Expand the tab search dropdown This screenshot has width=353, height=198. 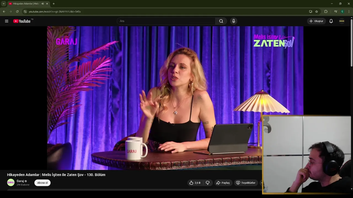[4, 4]
